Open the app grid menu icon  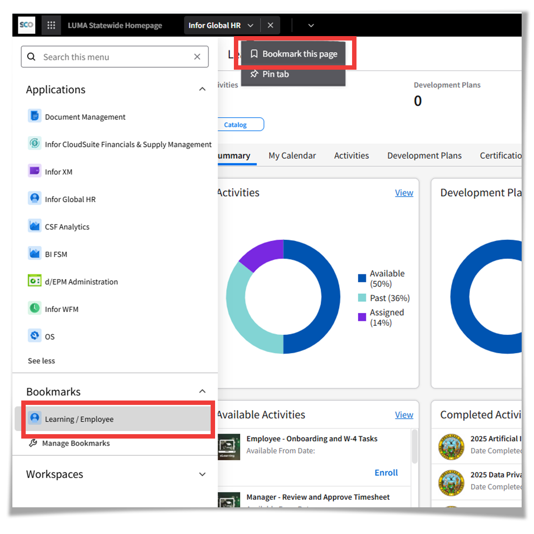point(51,25)
